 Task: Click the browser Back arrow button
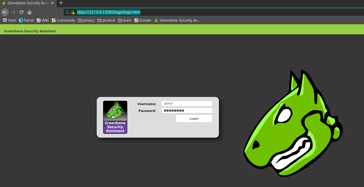point(5,12)
